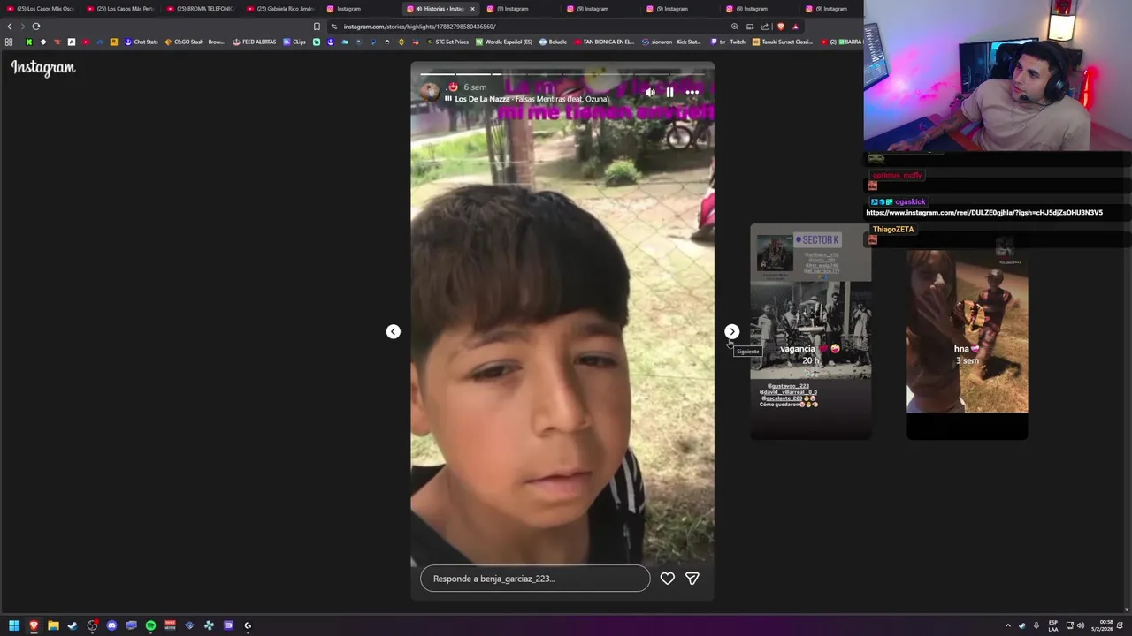Click the Instagram logo
This screenshot has height=636, width=1132.
coord(43,67)
